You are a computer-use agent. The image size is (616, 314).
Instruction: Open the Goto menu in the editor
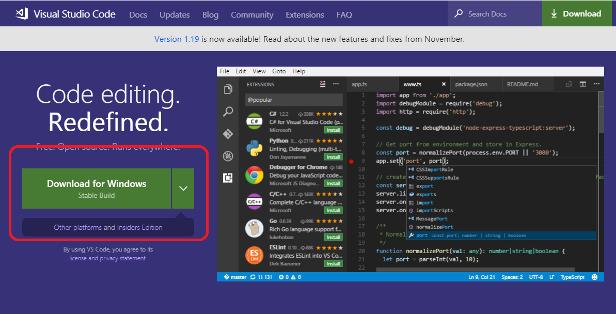pyautogui.click(x=279, y=71)
